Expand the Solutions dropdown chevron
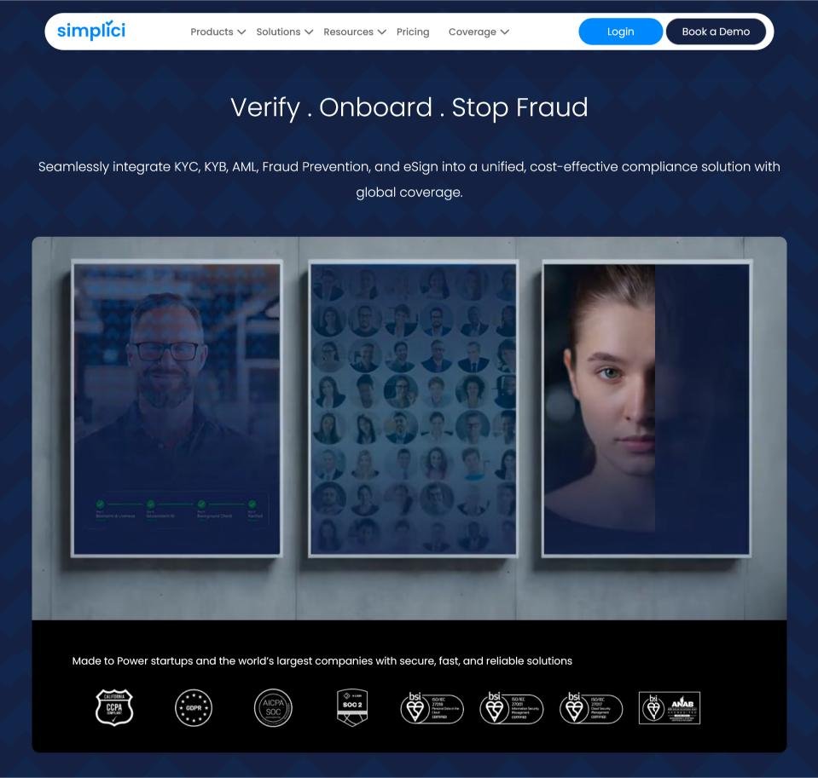The image size is (818, 778). 309,32
